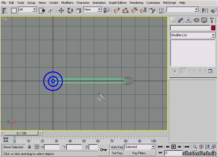This screenshot has height=157, width=218.
Task: Click the Select by Name toolbar icon
Action: 5,11
